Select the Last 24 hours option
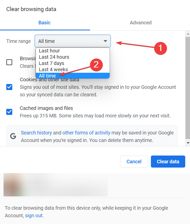 click(54, 57)
